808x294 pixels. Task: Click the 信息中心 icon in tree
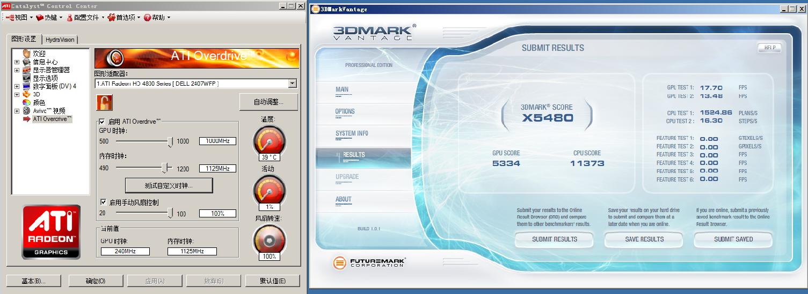(x=26, y=62)
